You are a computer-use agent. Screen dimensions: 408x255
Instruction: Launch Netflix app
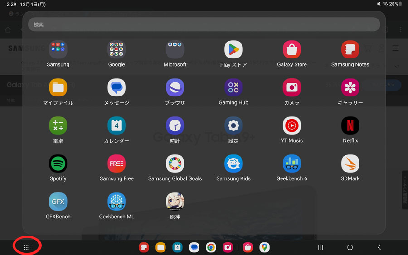(x=350, y=125)
